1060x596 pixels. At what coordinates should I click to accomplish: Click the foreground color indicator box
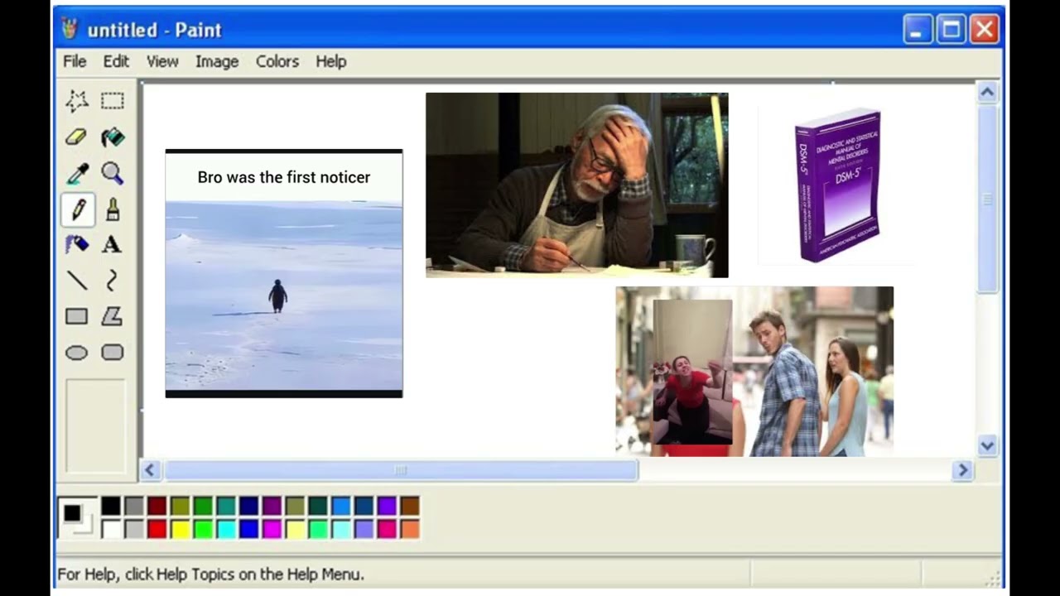point(72,513)
